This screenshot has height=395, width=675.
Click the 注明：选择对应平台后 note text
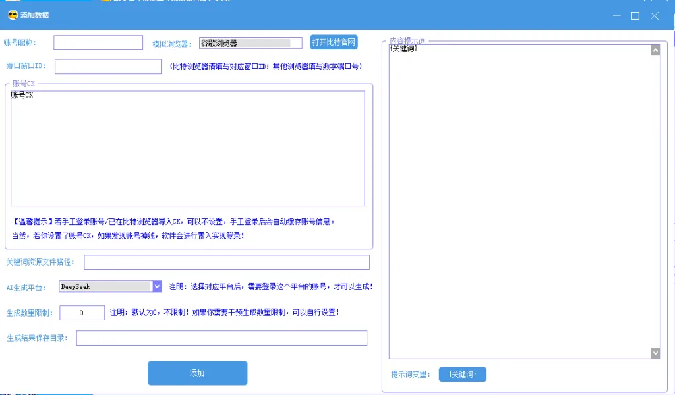[271, 286]
